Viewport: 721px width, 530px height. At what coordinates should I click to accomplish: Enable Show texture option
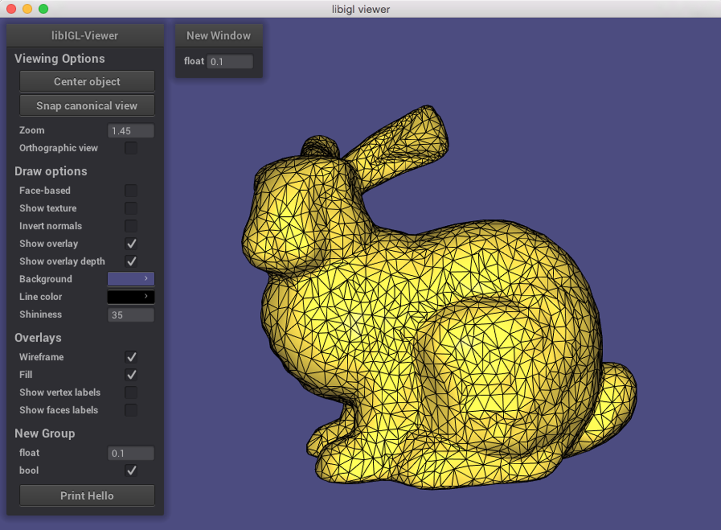tap(131, 208)
